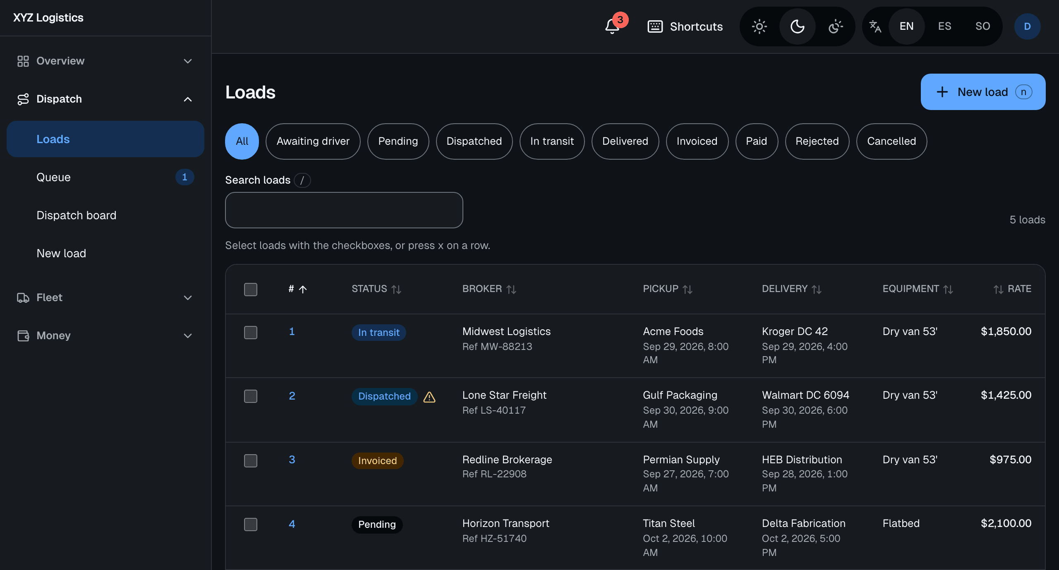
Task: Filter by Pending status
Action: (x=398, y=141)
